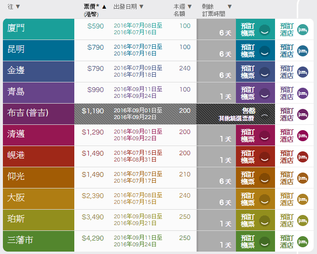Click the hotel bed icon for 布吉 (普吉)
Viewport: 317px width, 254px height.
click(x=303, y=114)
